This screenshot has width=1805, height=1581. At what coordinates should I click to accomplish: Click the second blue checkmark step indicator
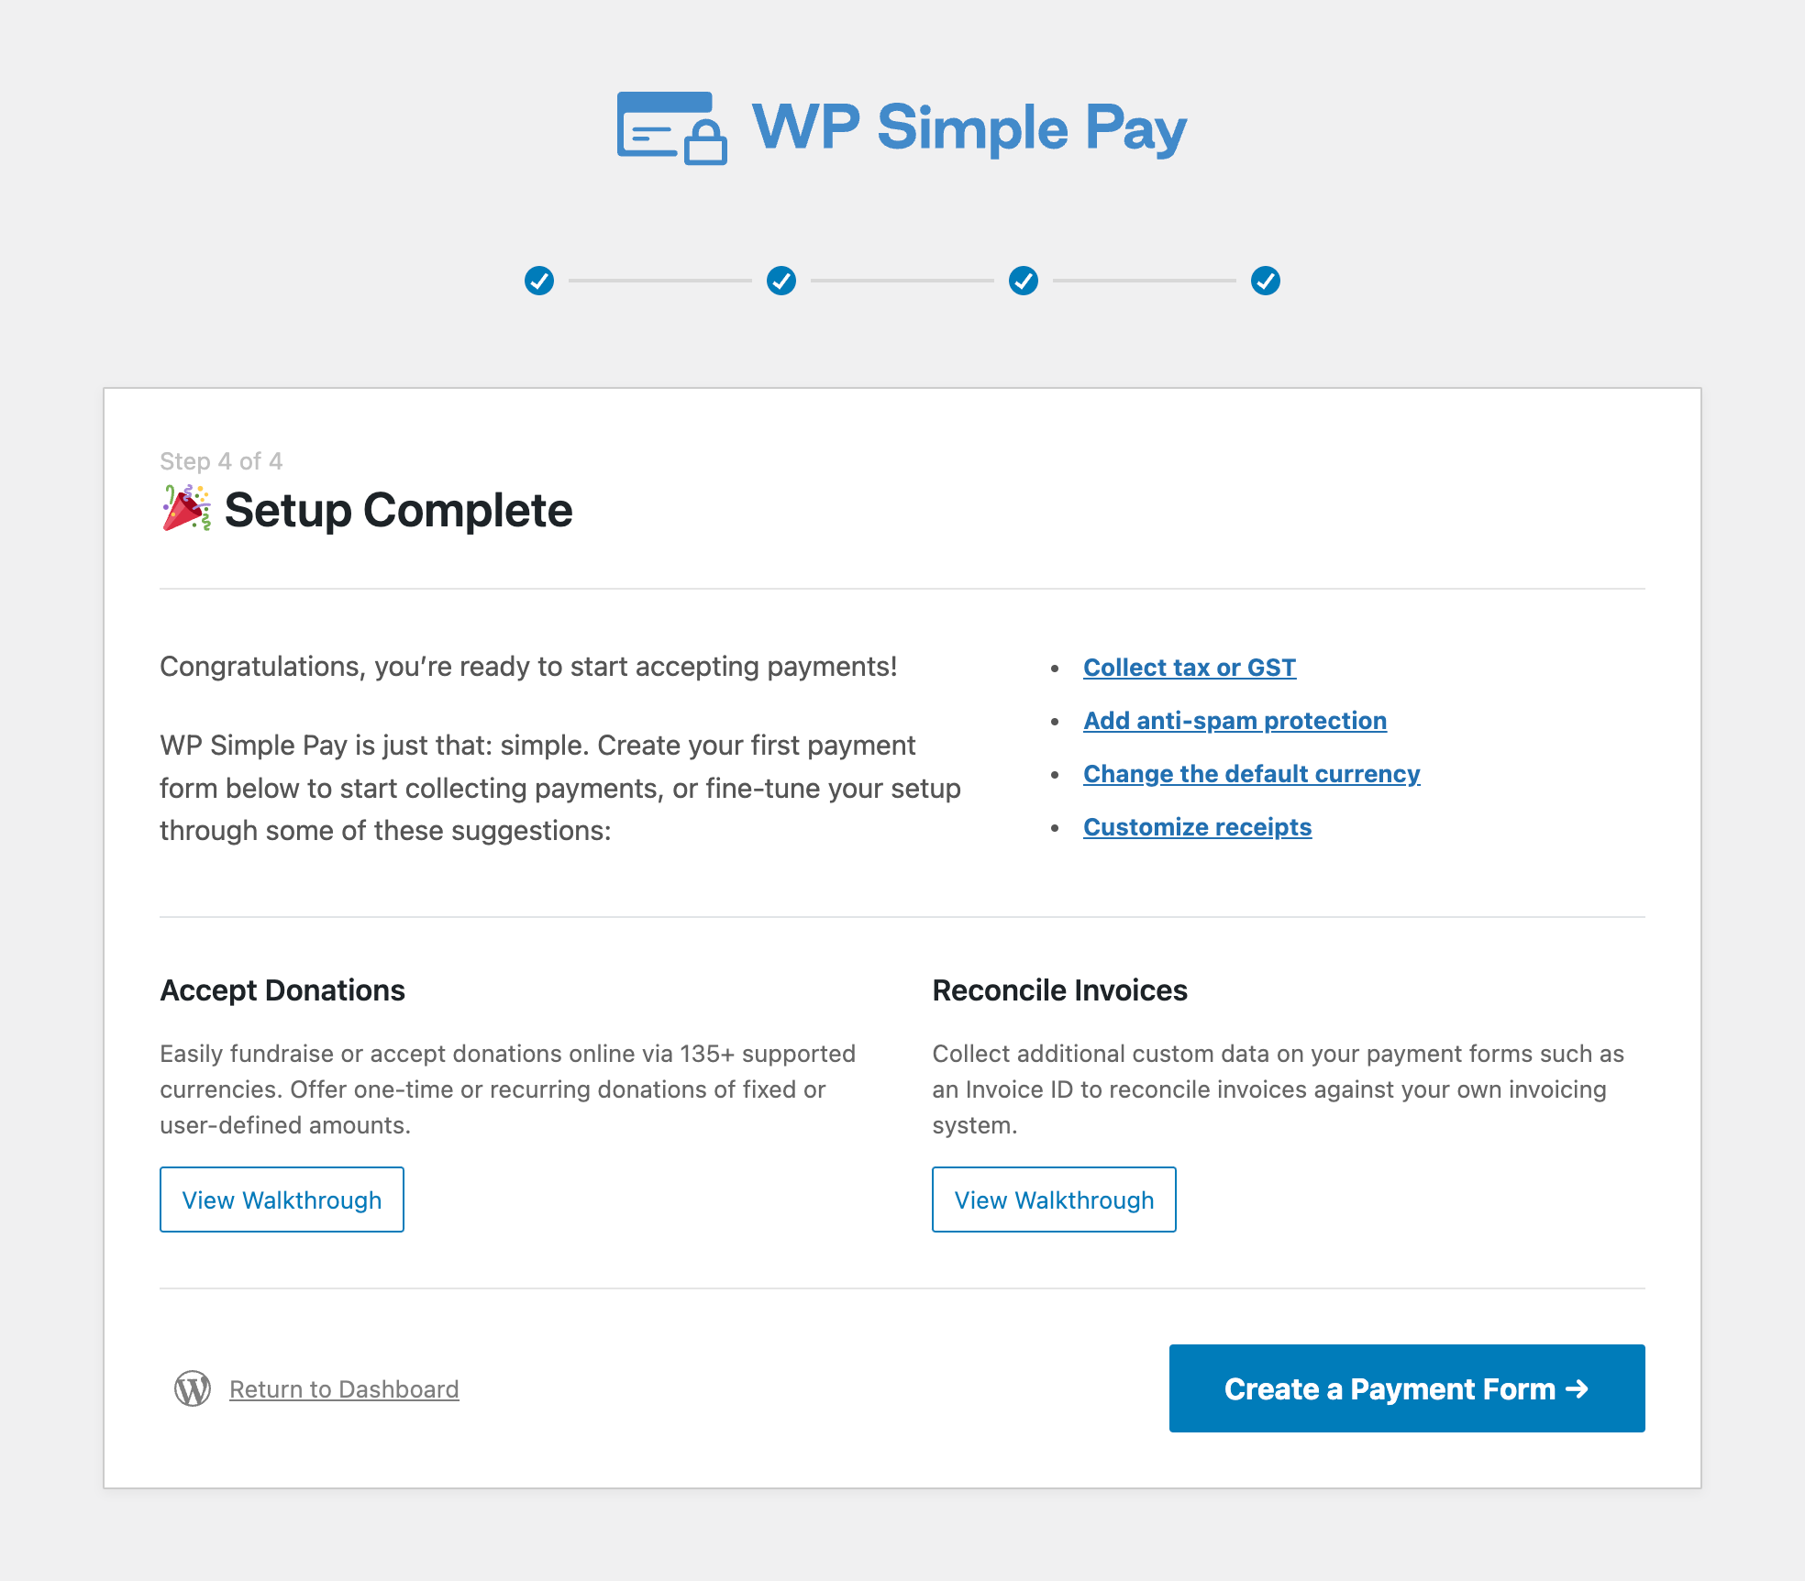point(781,280)
